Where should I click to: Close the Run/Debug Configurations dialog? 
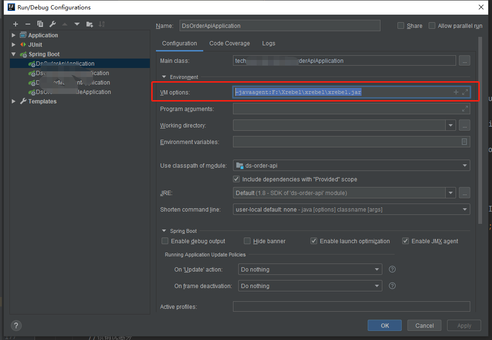point(481,7)
